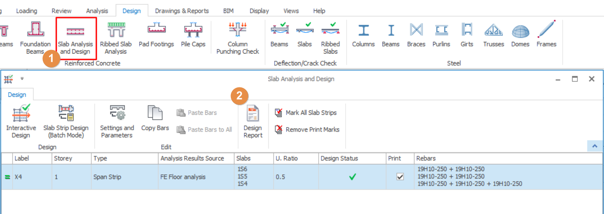The image size is (604, 214).
Task: Open Settings and Parameters
Action: [117, 122]
